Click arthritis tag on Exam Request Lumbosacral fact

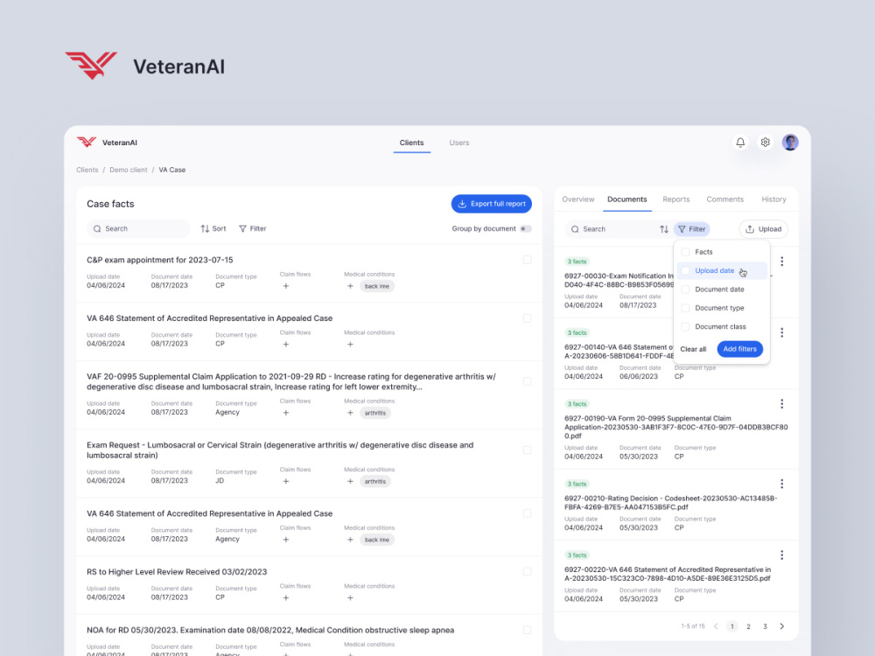(x=375, y=481)
